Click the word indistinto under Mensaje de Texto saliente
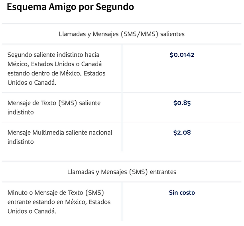 tap(21, 112)
